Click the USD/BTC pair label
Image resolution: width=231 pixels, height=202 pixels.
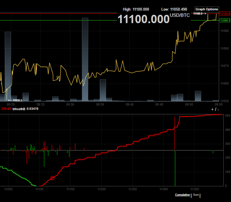point(180,15)
